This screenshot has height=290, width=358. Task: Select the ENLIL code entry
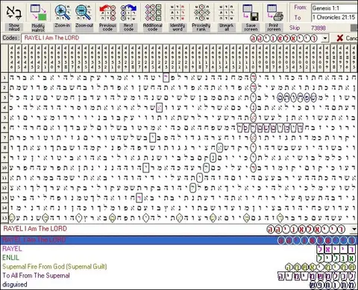[179, 258]
